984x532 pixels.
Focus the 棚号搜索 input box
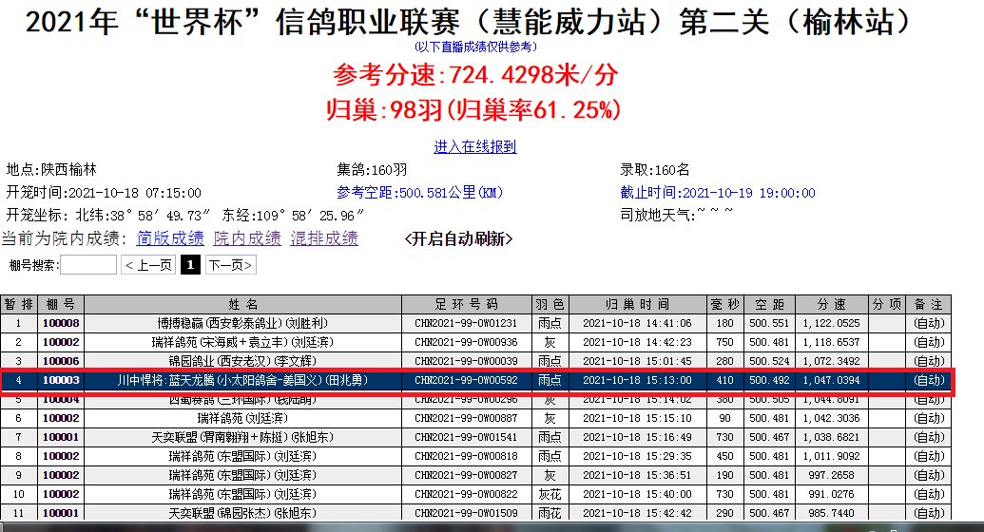pyautogui.click(x=88, y=265)
